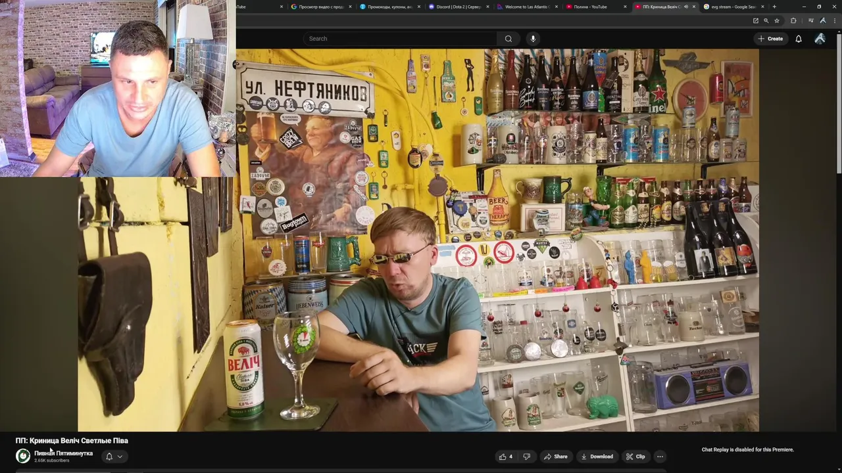Download the video
This screenshot has width=842, height=473.
coord(597,457)
